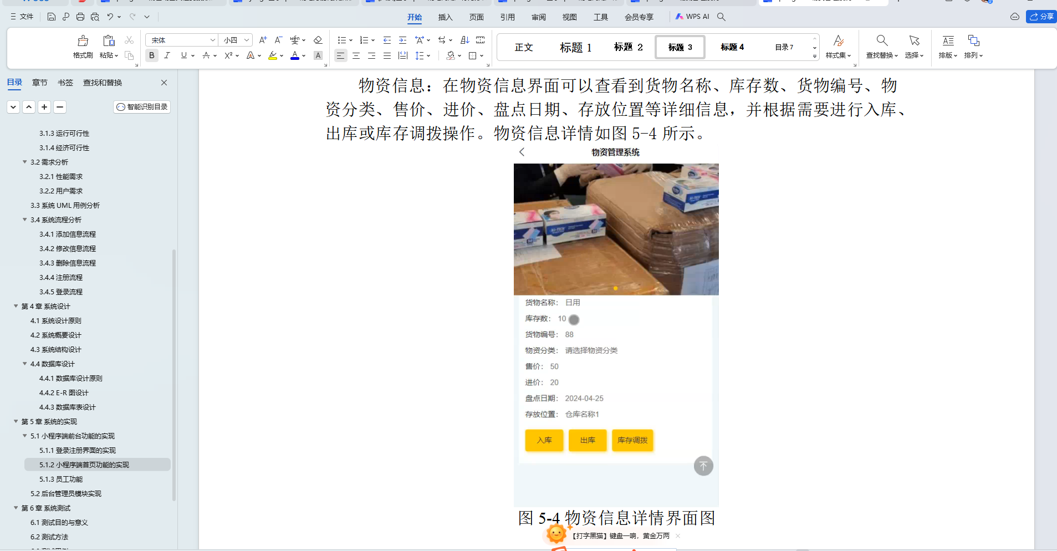Click the Paste (粘贴) clipboard icon

[x=109, y=40]
